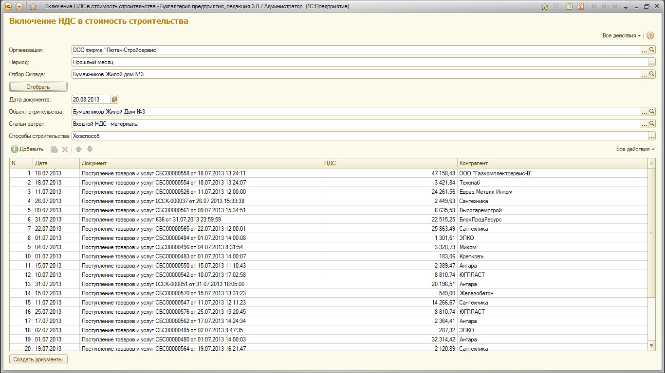Select 'Высотаремстрой' contractor cell
The image size is (665, 373).
tap(553, 210)
